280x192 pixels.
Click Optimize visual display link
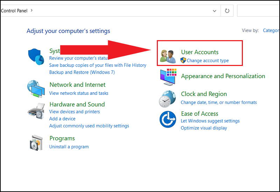tap(204, 128)
